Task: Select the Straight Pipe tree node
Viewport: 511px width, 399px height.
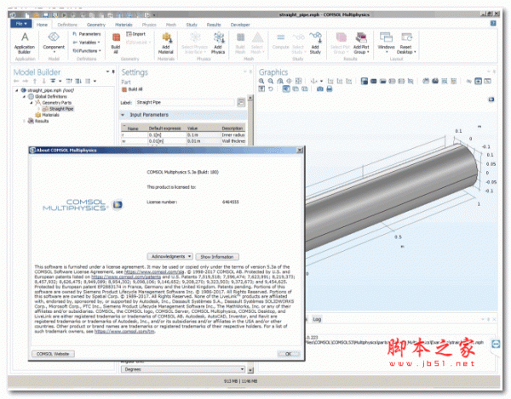Action: [x=58, y=109]
